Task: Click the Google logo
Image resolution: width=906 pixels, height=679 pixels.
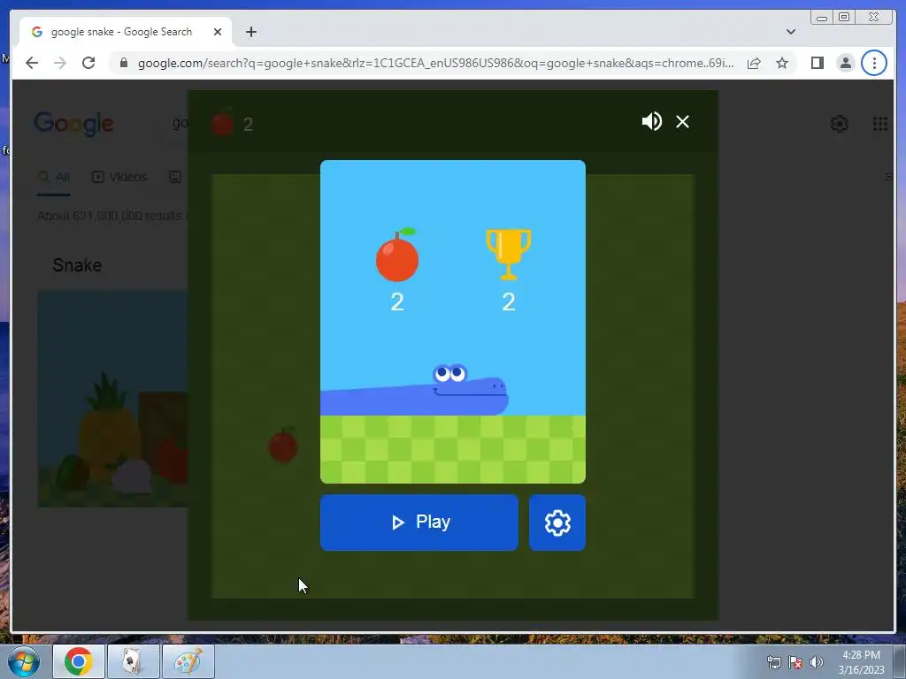Action: click(x=74, y=124)
